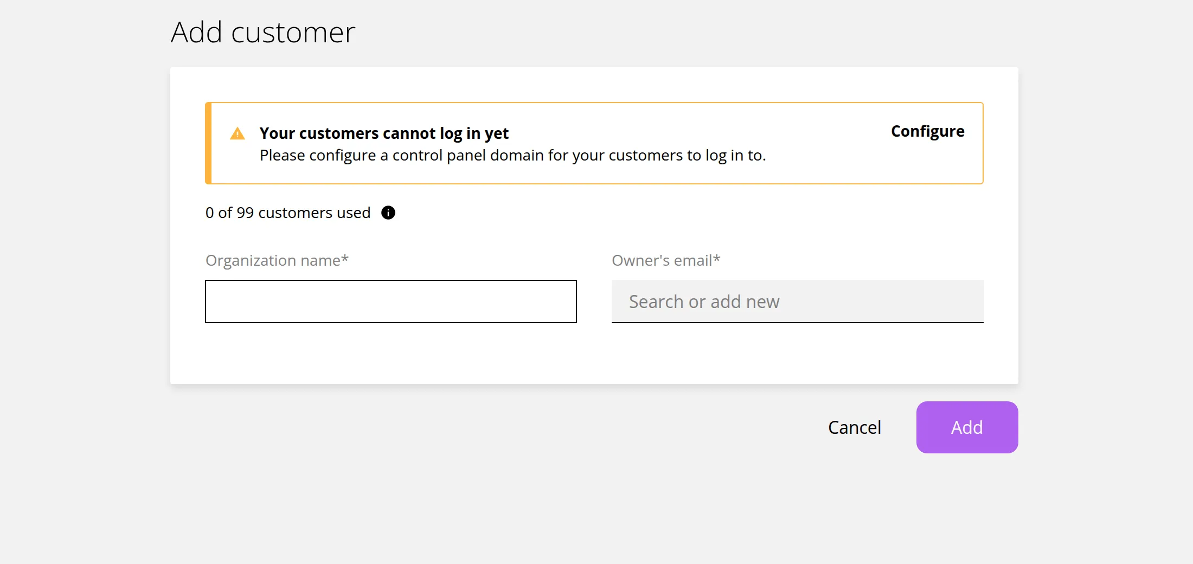Click the "Owner's email*" label
This screenshot has width=1193, height=564.
tap(666, 260)
